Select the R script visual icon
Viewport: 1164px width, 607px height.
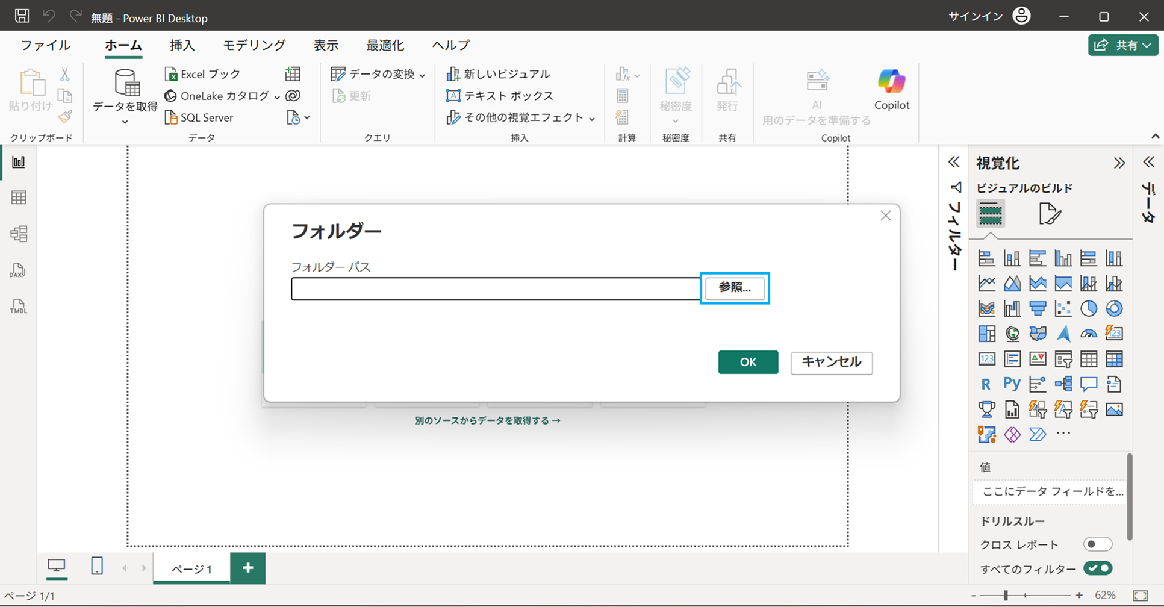click(x=986, y=384)
